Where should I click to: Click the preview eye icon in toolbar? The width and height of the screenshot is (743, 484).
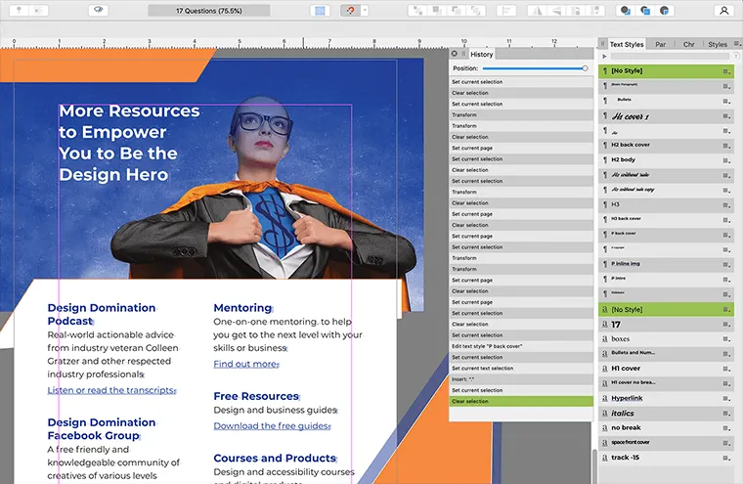pos(97,11)
